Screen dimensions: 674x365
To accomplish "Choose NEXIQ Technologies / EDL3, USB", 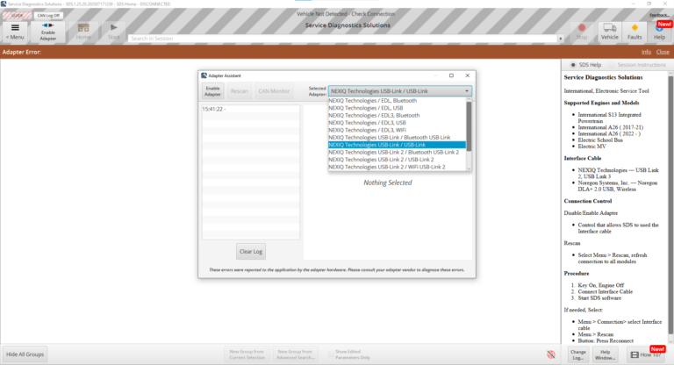I will 397,123.
